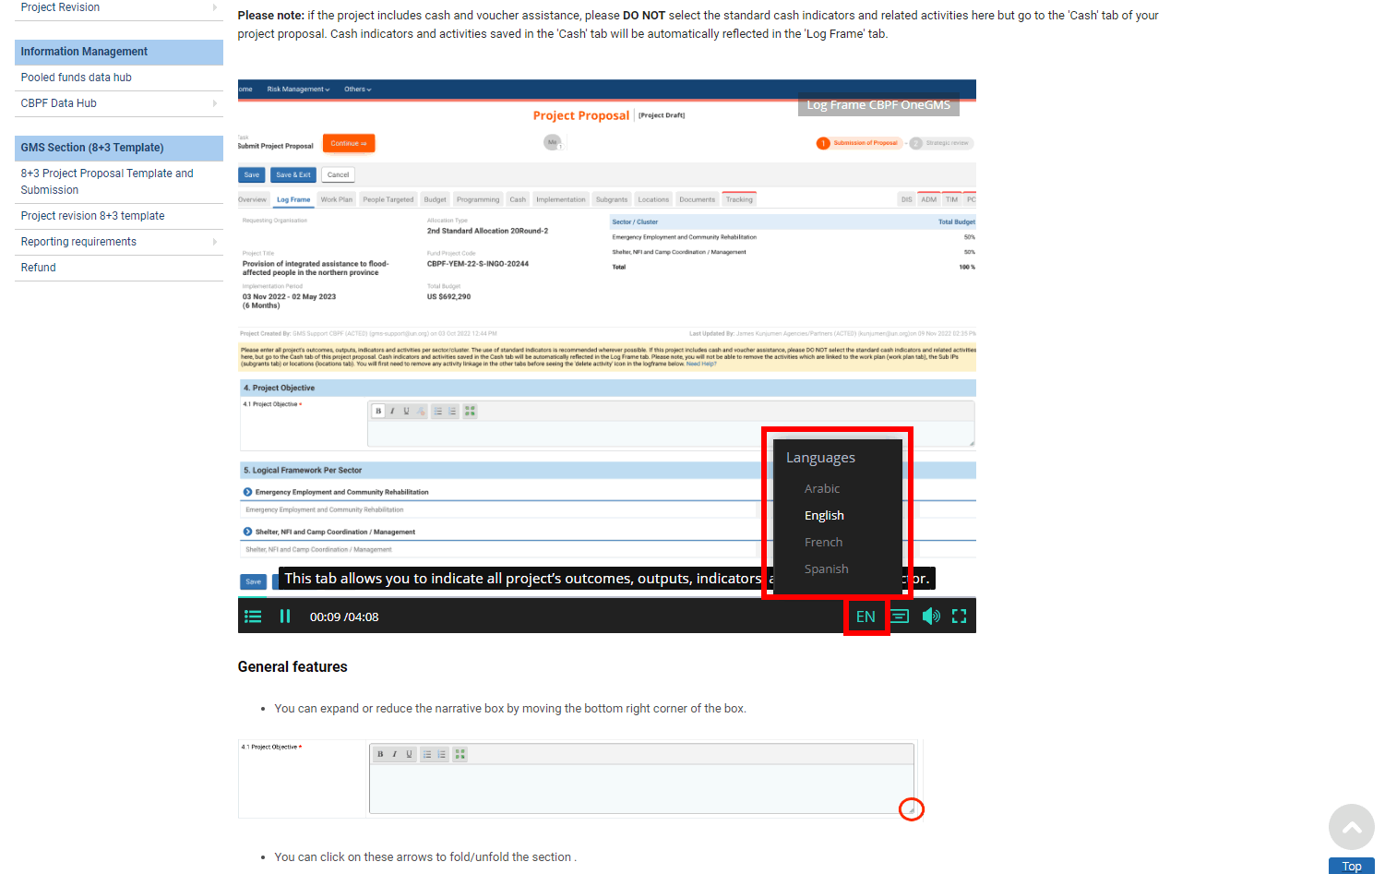Select French in Languages menu
Screen dimensions: 1397x874
pyautogui.click(x=823, y=542)
